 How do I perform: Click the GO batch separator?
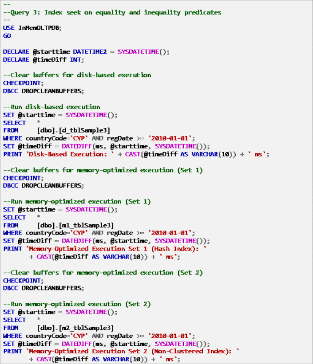click(x=7, y=36)
